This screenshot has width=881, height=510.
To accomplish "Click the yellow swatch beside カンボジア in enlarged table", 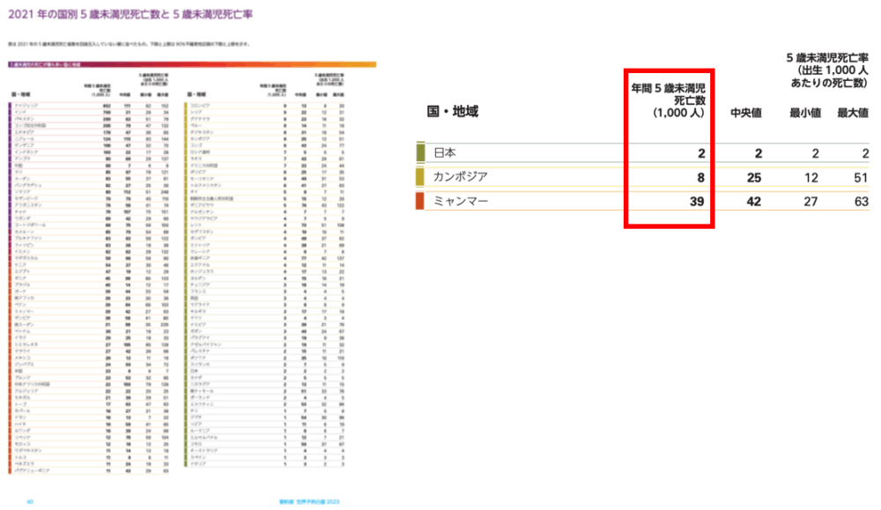I will tap(421, 177).
